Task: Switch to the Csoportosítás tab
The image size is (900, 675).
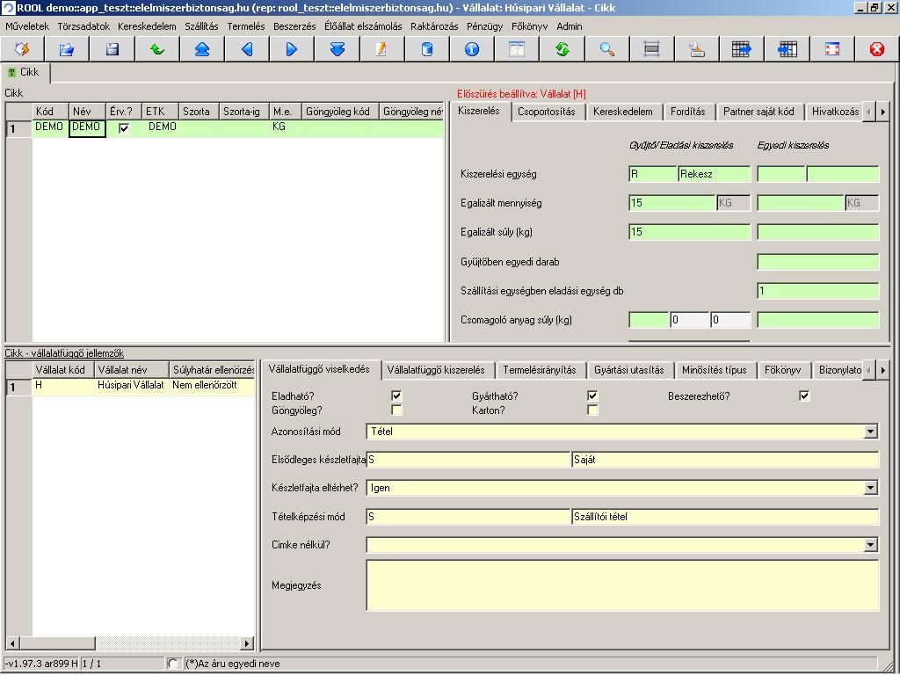Action: coord(547,112)
